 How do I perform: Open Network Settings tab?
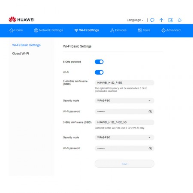48,30
